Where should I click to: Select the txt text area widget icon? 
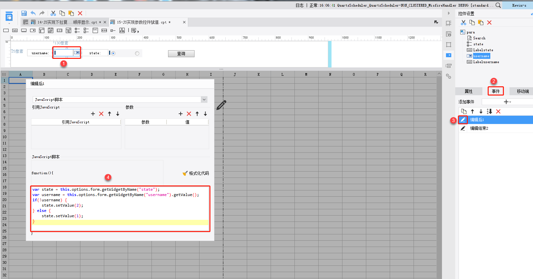point(95,30)
